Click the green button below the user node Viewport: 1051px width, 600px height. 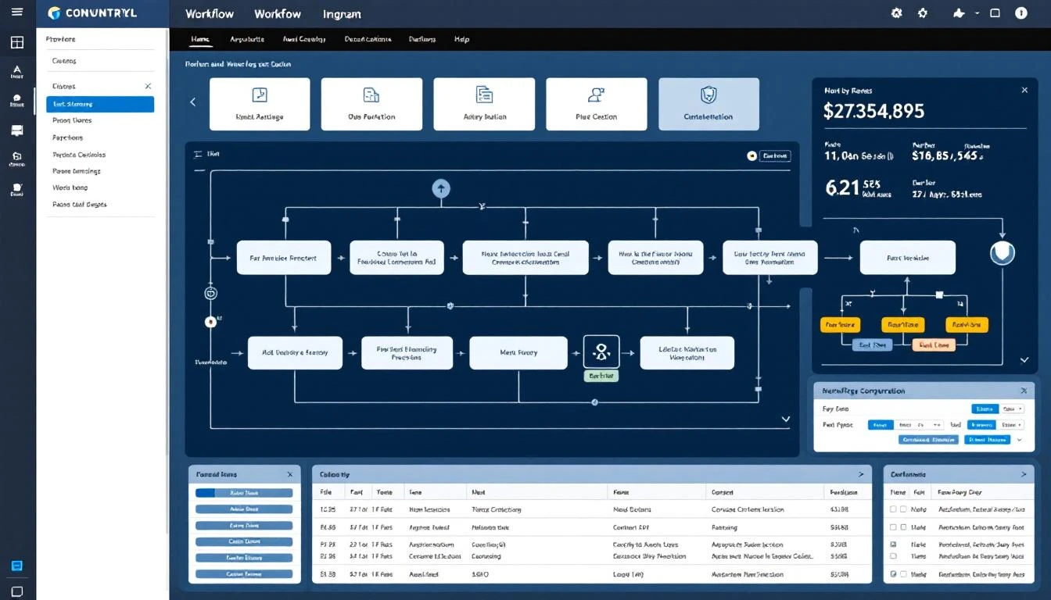601,375
